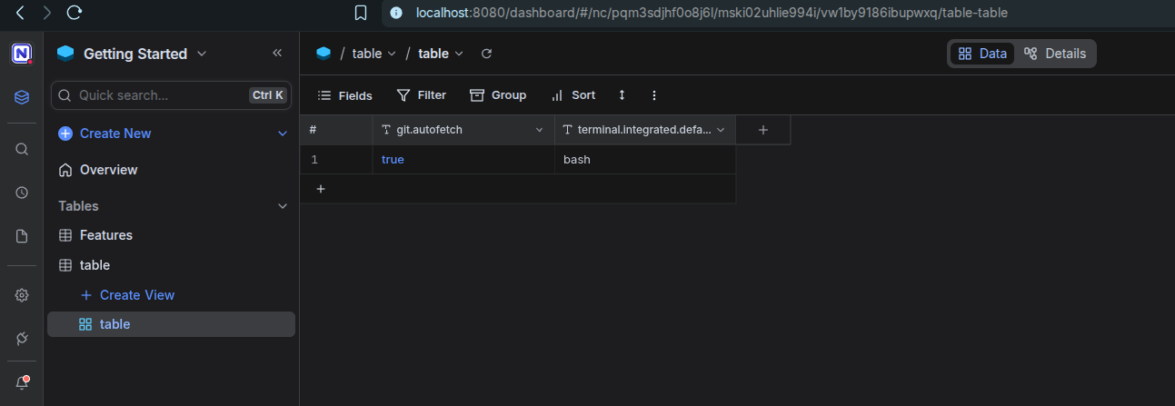The height and width of the screenshot is (406, 1175).
Task: Open row height toolbar icon
Action: point(622,95)
